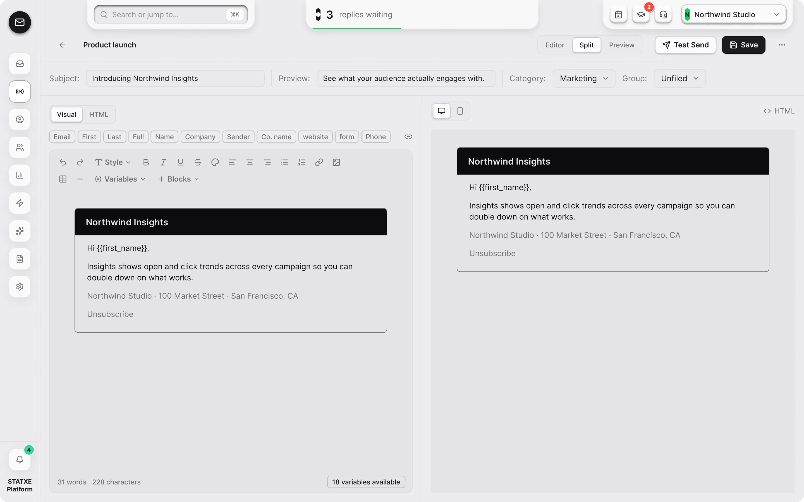Toggle italic formatting
The width and height of the screenshot is (804, 502).
(163, 162)
